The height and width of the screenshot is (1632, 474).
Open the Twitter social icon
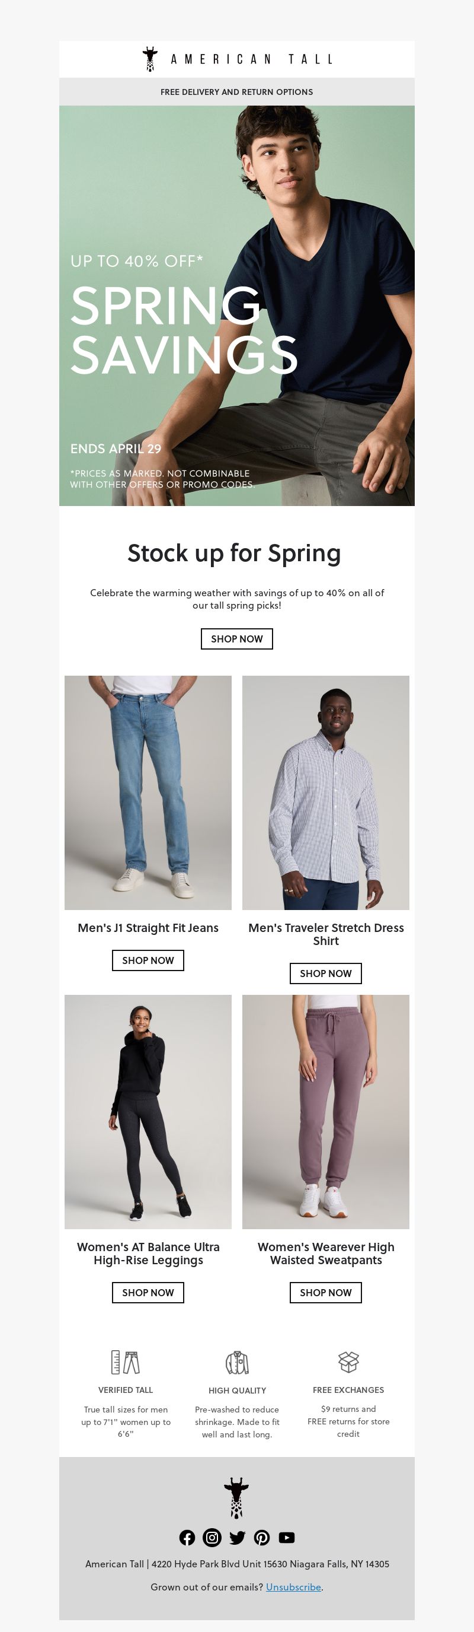(238, 1538)
